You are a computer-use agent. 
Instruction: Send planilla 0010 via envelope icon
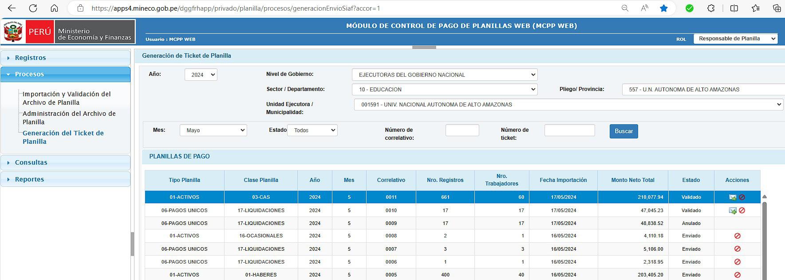(733, 210)
